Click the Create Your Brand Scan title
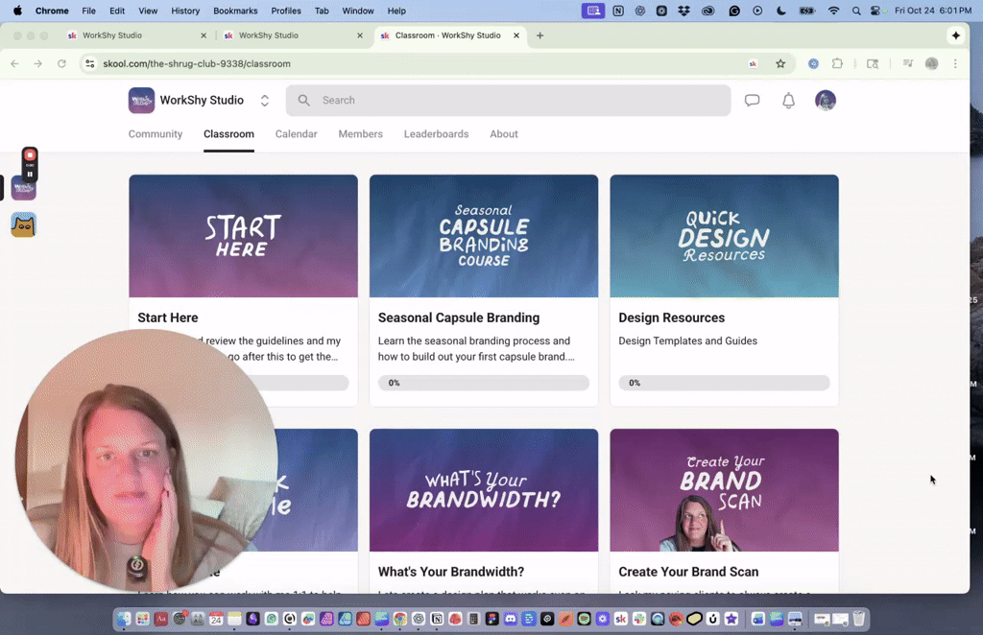 coord(688,572)
